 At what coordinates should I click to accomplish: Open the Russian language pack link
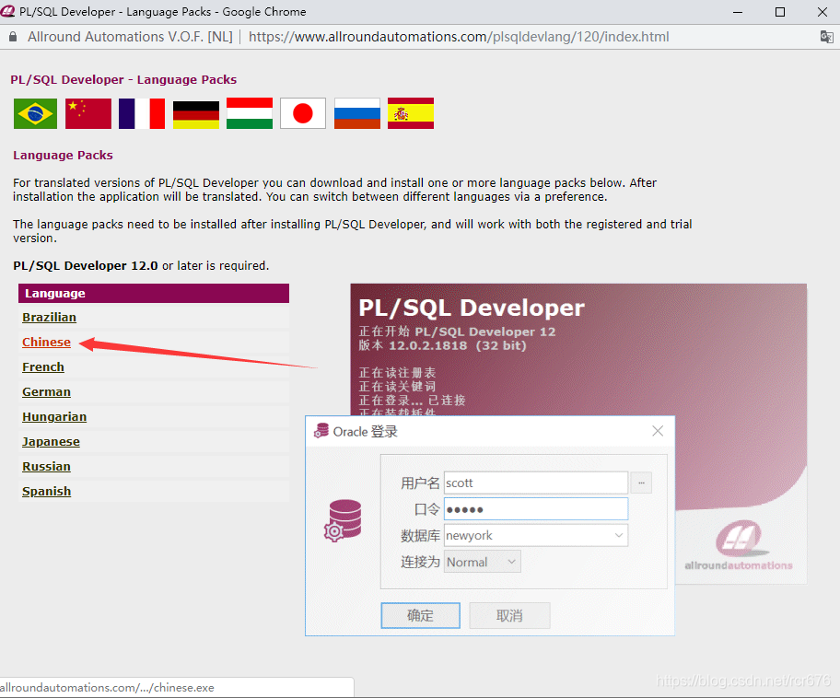(x=46, y=466)
